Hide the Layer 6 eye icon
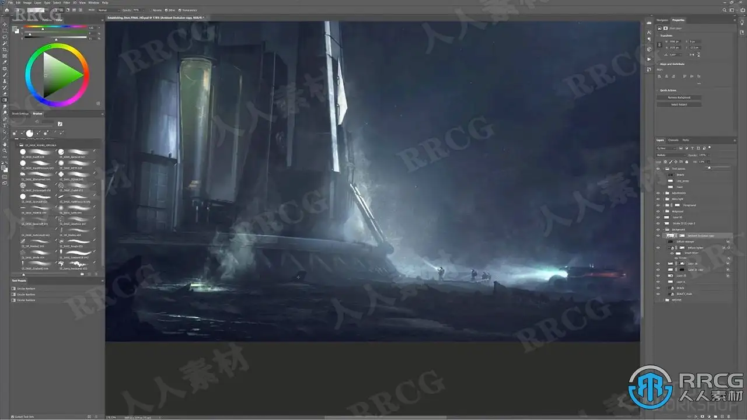The height and width of the screenshot is (420, 747). click(x=658, y=281)
